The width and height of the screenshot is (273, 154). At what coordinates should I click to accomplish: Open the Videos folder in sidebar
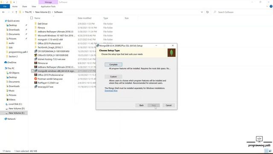[x=12, y=100]
